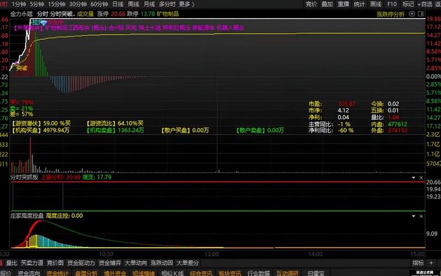The image size is (441, 276).
Task: Open the 买卖力道 indicator tab
Action: click(32, 263)
